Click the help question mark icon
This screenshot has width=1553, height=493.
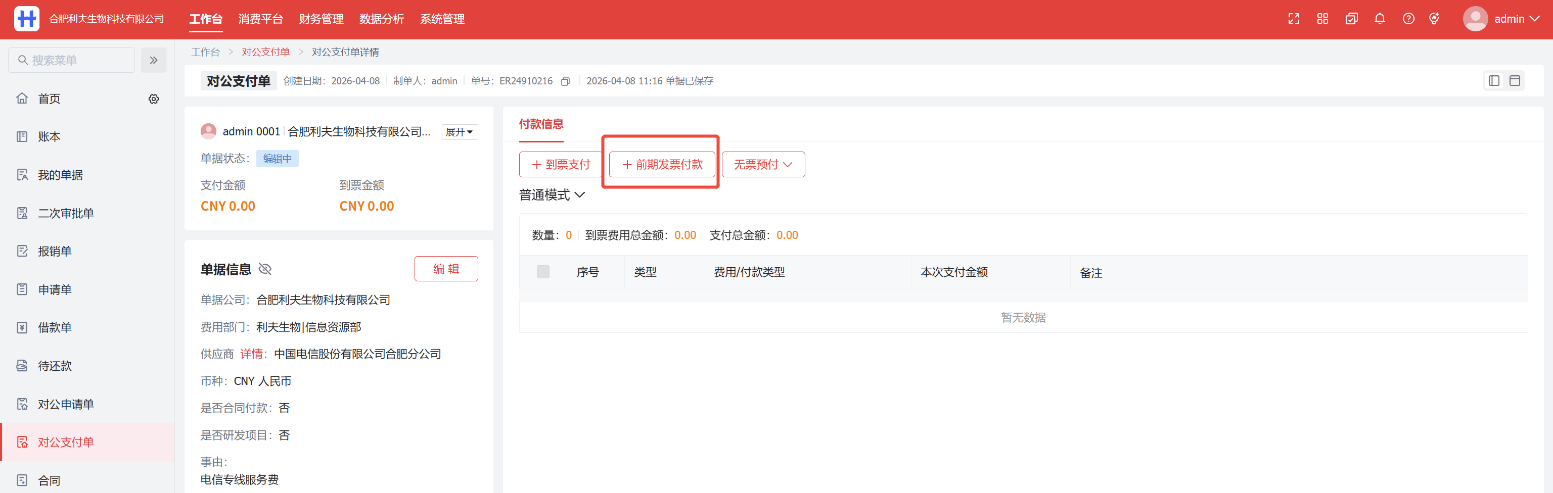(x=1408, y=19)
